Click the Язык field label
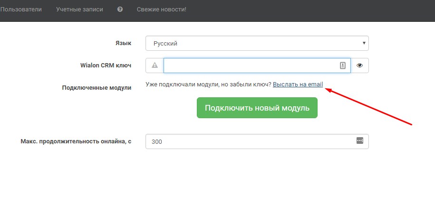The image size is (435, 206). [x=123, y=43]
